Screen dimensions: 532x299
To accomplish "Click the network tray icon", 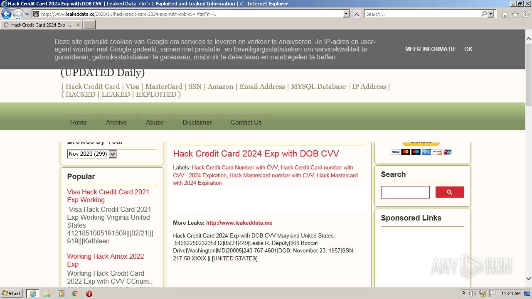I will pyautogui.click(x=483, y=294).
